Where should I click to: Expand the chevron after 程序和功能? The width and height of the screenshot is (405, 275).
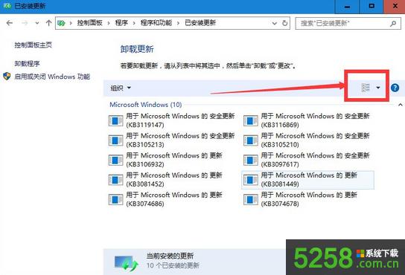click(178, 23)
